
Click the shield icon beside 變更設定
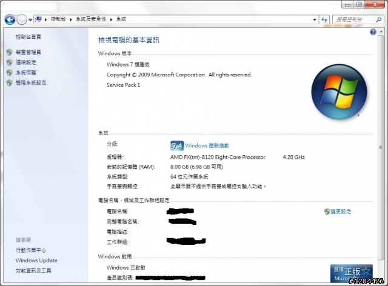point(327,211)
